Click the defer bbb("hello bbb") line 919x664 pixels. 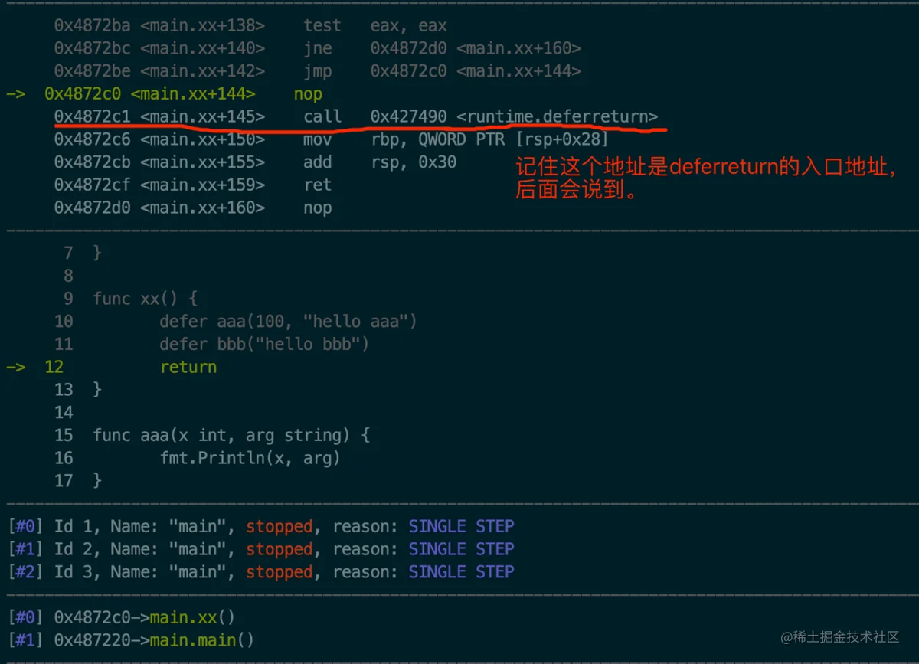tap(264, 344)
